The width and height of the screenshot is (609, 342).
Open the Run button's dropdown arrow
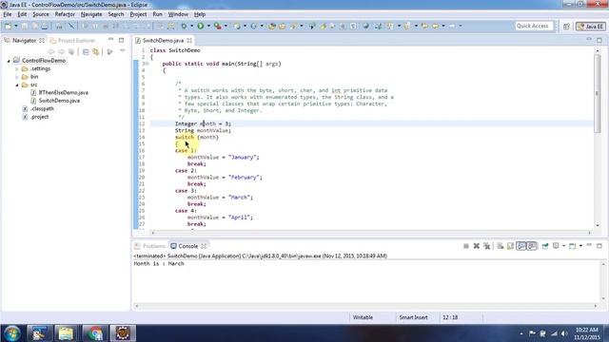(x=208, y=26)
